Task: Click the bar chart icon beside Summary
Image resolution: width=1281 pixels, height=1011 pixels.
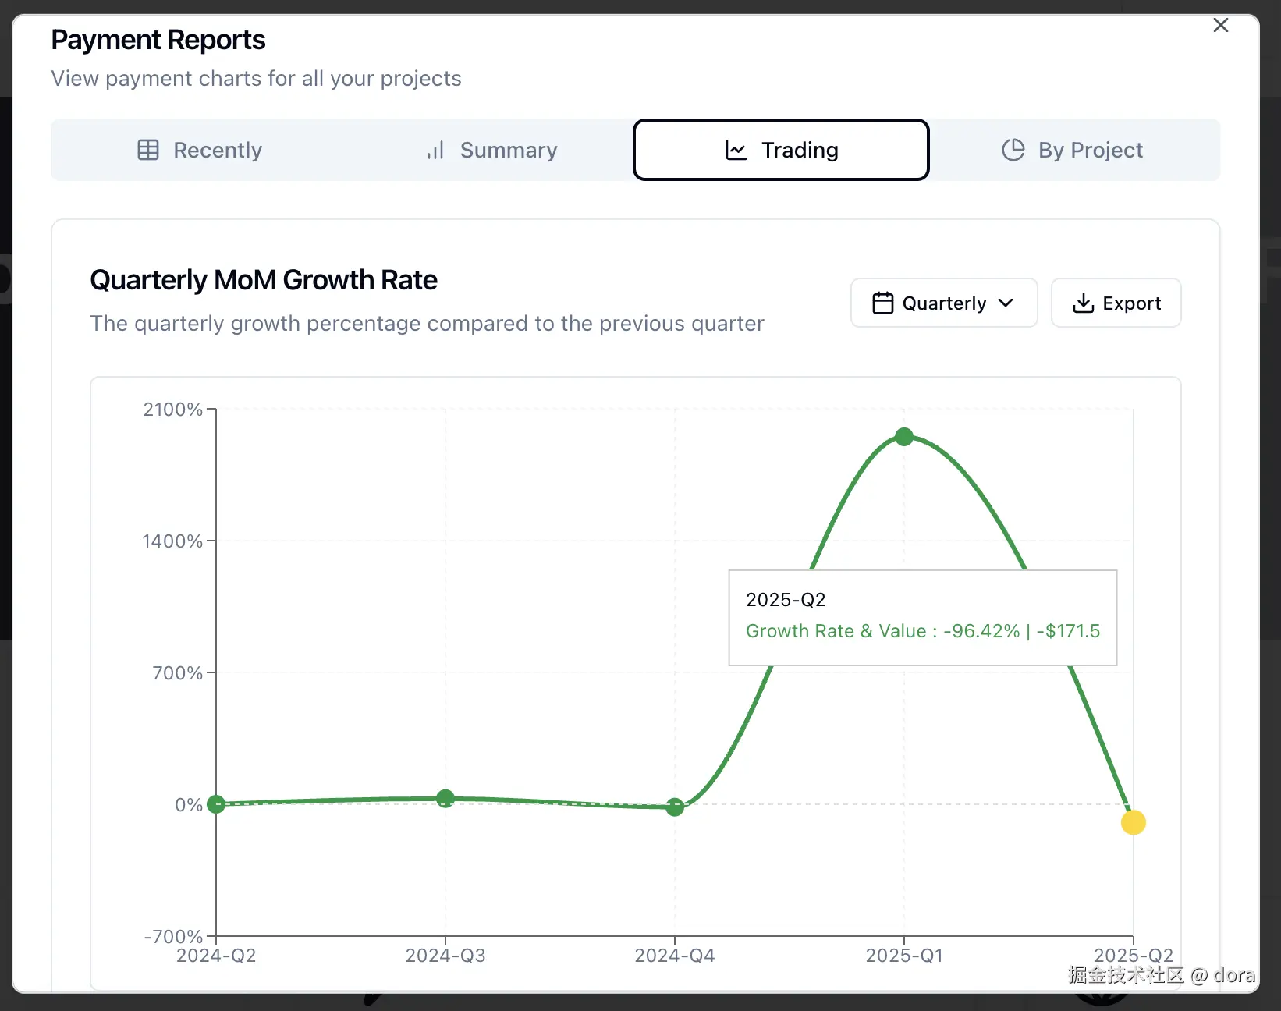Action: coord(435,150)
